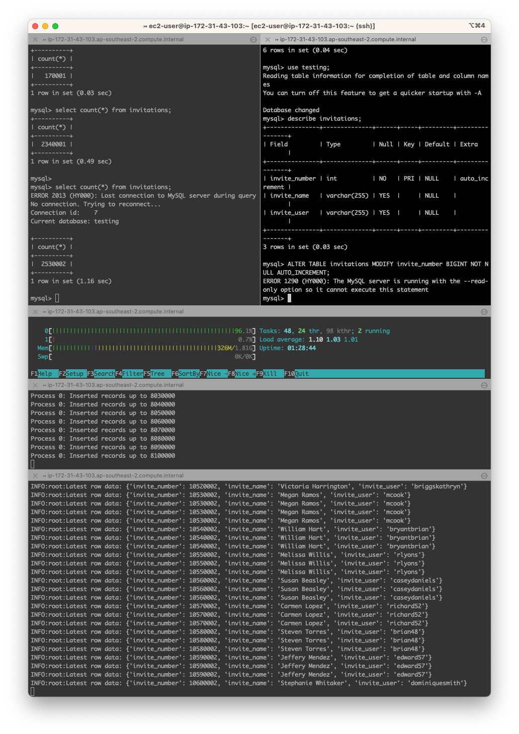Click '1 row in set (1.16 sec)'
519x734 pixels.
coord(71,281)
